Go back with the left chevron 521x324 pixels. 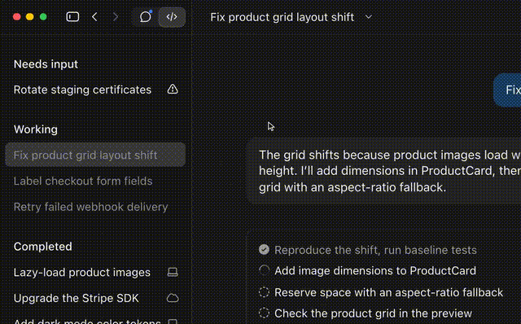click(x=94, y=16)
